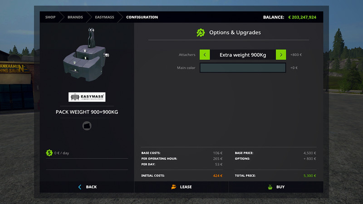Image resolution: width=363 pixels, height=204 pixels.
Task: Click the blue Back chevron icon
Action: [x=80, y=187]
